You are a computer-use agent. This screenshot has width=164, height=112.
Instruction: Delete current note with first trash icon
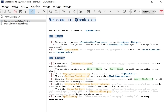(26, 11)
